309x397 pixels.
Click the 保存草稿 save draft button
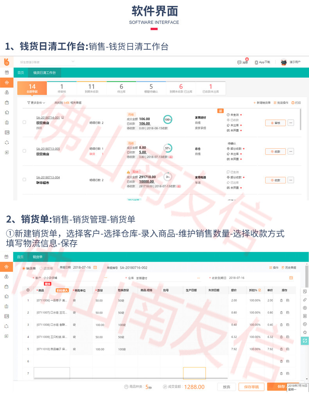point(251,386)
